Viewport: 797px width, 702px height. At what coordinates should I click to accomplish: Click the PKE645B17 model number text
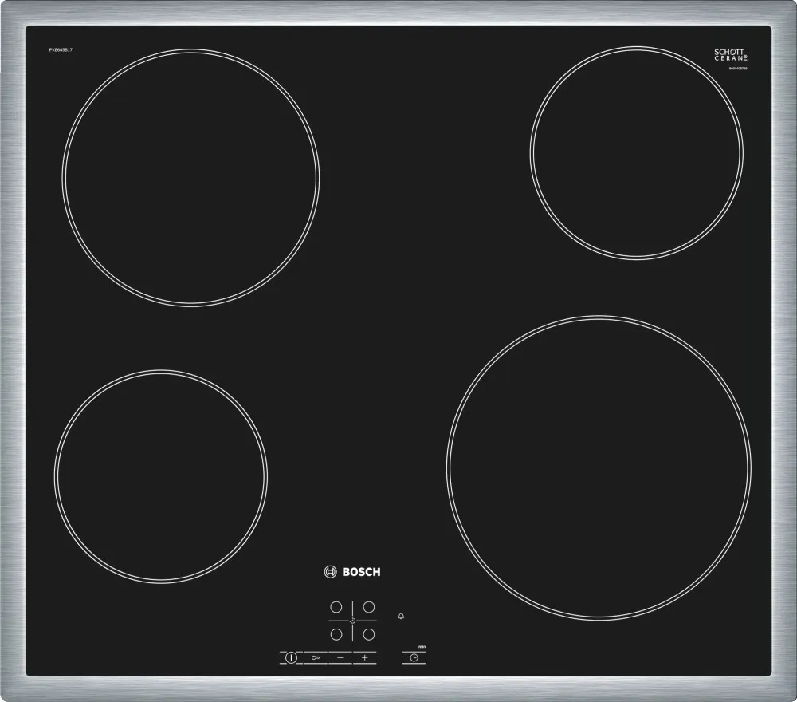(61, 51)
